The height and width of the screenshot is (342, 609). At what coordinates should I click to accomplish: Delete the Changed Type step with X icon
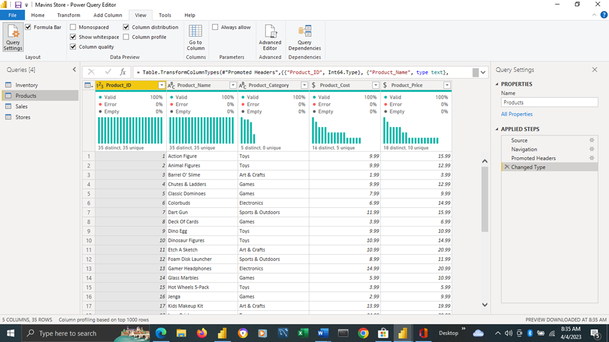(507, 167)
